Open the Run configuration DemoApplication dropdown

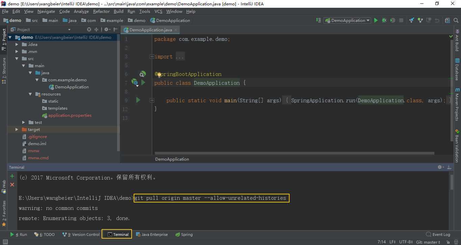347,20
